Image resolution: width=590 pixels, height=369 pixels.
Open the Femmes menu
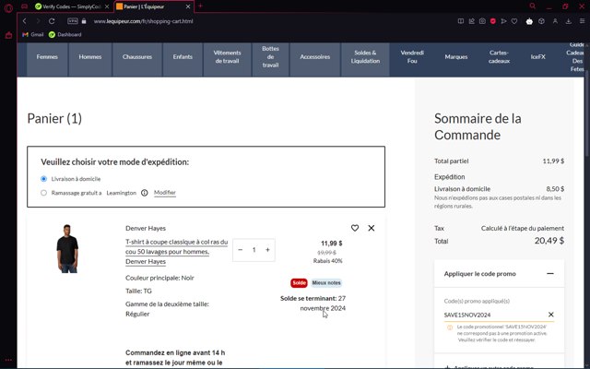[47, 57]
